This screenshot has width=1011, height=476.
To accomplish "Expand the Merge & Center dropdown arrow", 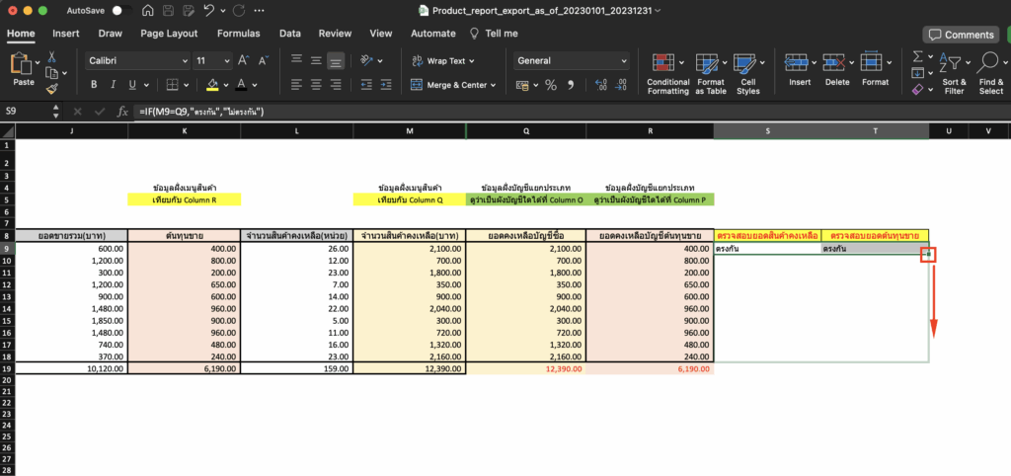I will (494, 85).
